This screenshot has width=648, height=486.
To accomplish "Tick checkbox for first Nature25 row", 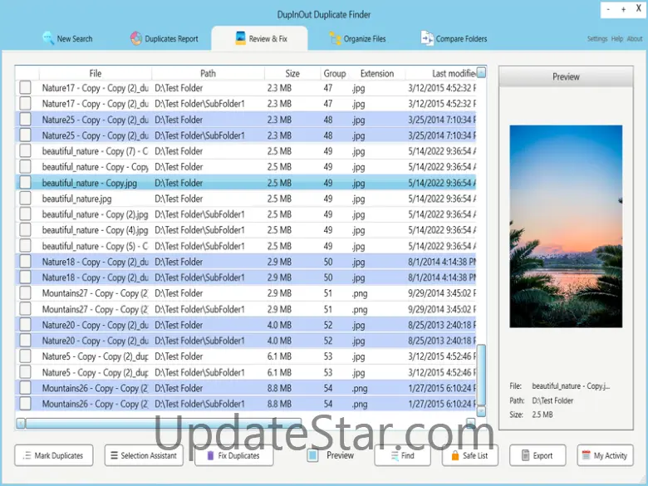I will coord(26,120).
